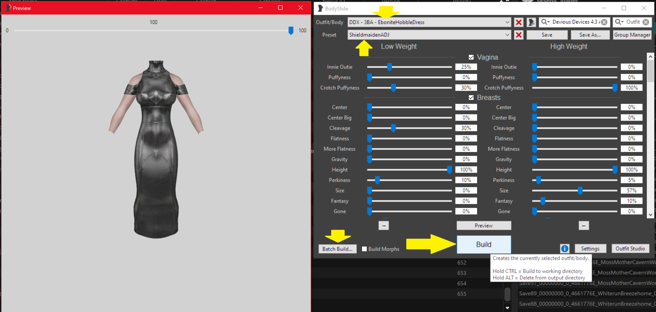Image resolution: width=656 pixels, height=312 pixels.
Task: Click high weight Fantasy slider handle
Action: click(x=543, y=201)
